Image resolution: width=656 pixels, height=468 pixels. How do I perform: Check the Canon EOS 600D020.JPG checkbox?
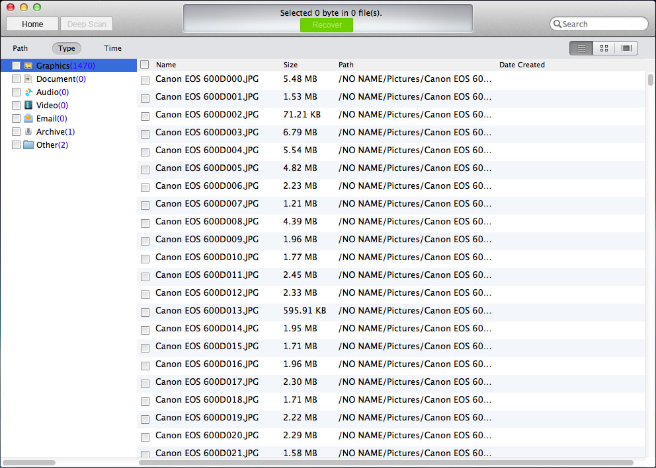coord(145,437)
